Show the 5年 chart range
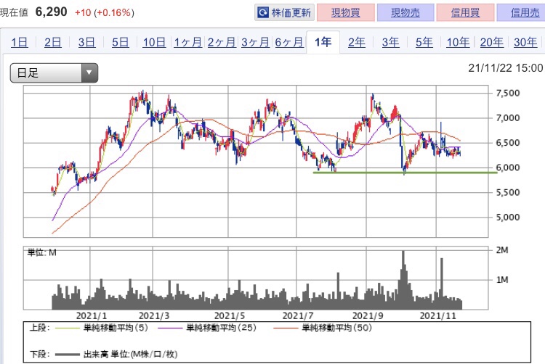Viewport: 545px width, 364px height. (424, 42)
